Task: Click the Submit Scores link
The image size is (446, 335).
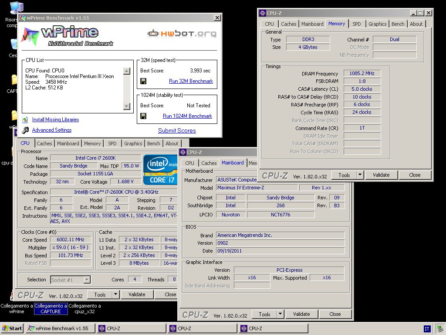Action: [x=177, y=130]
